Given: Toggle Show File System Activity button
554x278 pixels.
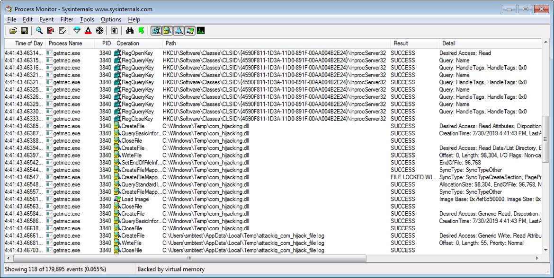Looking at the screenshot, I should coord(167,31).
